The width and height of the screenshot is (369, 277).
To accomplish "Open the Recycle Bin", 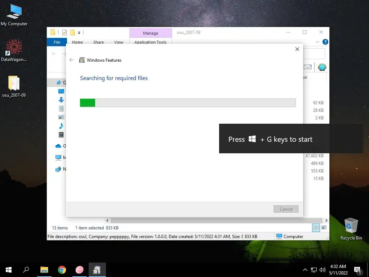I will [x=351, y=229].
